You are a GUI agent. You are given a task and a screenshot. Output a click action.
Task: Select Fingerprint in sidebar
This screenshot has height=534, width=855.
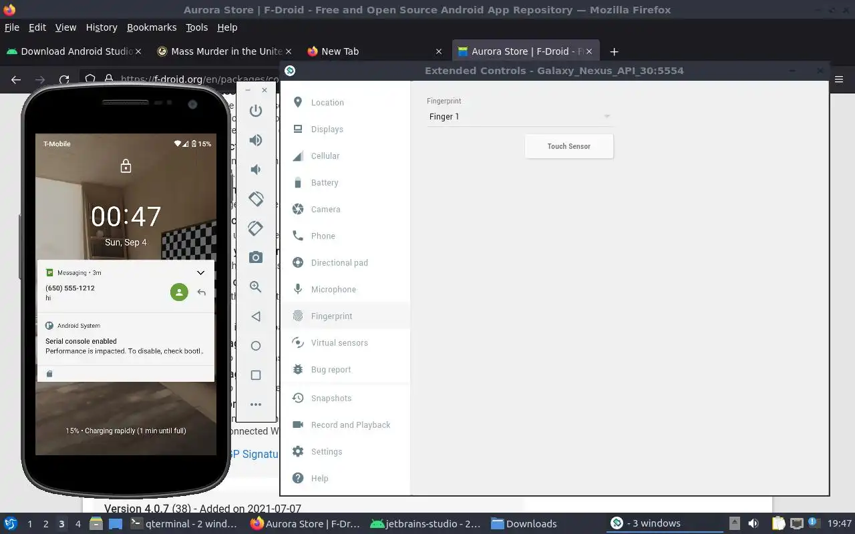[x=345, y=316]
